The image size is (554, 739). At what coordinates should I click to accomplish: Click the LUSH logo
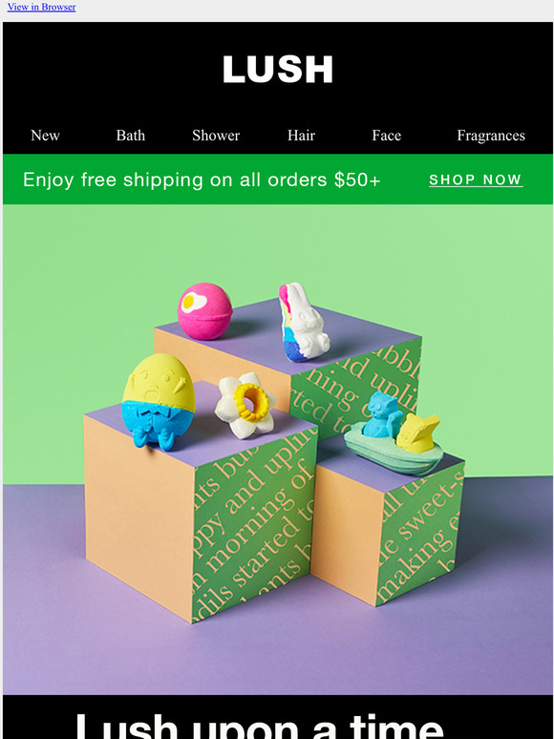278,70
